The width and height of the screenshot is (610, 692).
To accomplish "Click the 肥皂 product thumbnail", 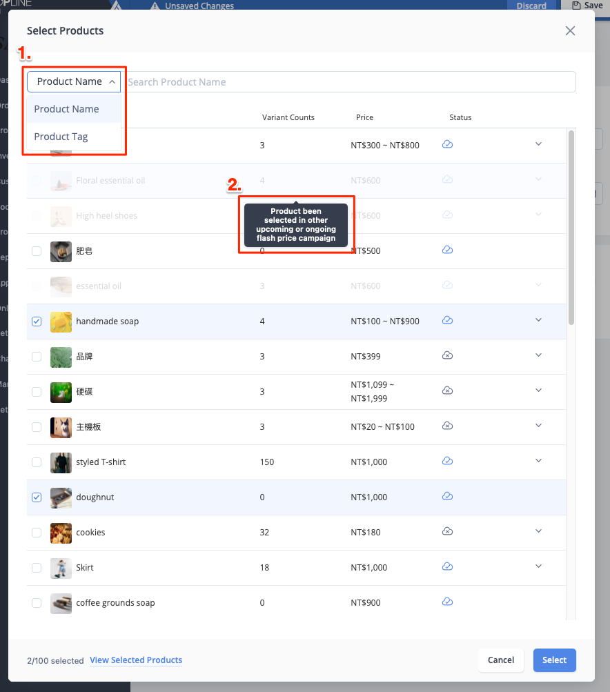I will (x=61, y=252).
